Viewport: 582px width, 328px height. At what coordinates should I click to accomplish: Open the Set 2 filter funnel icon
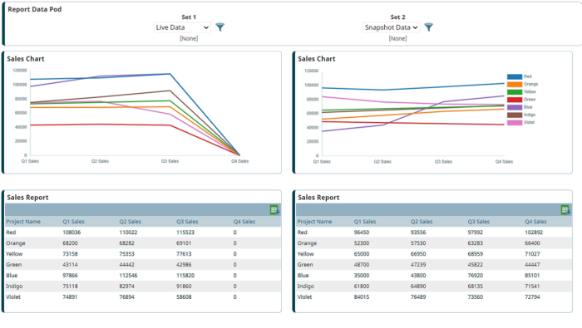pos(429,27)
